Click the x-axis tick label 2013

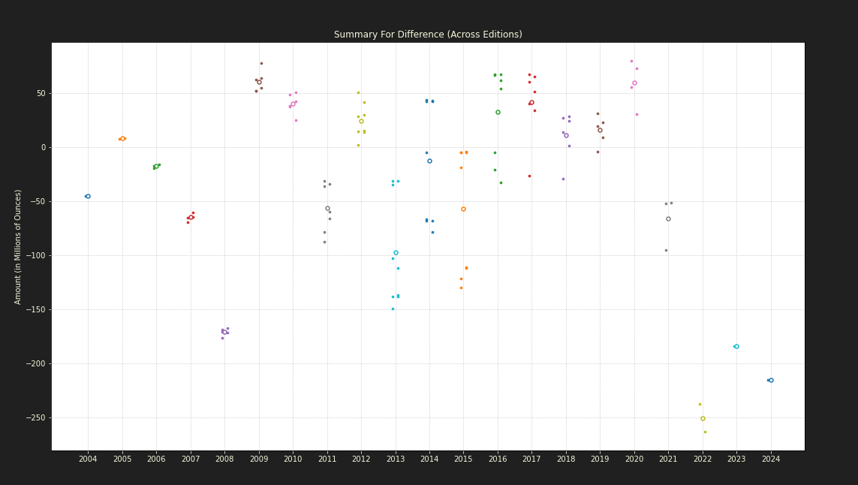(x=396, y=459)
